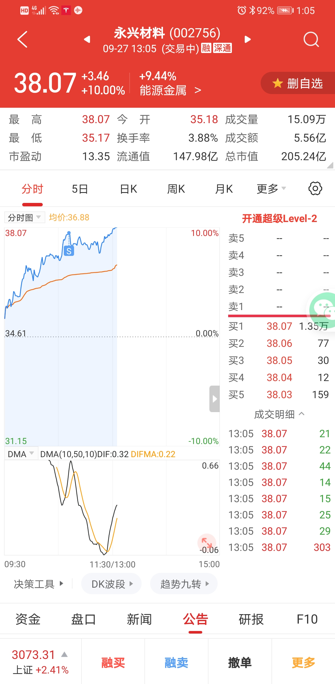
Task: Open the DMA indicator dropdown
Action: [x=21, y=454]
